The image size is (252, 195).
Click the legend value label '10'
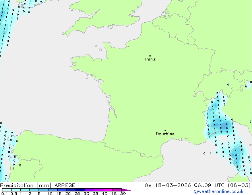click(x=50, y=193)
